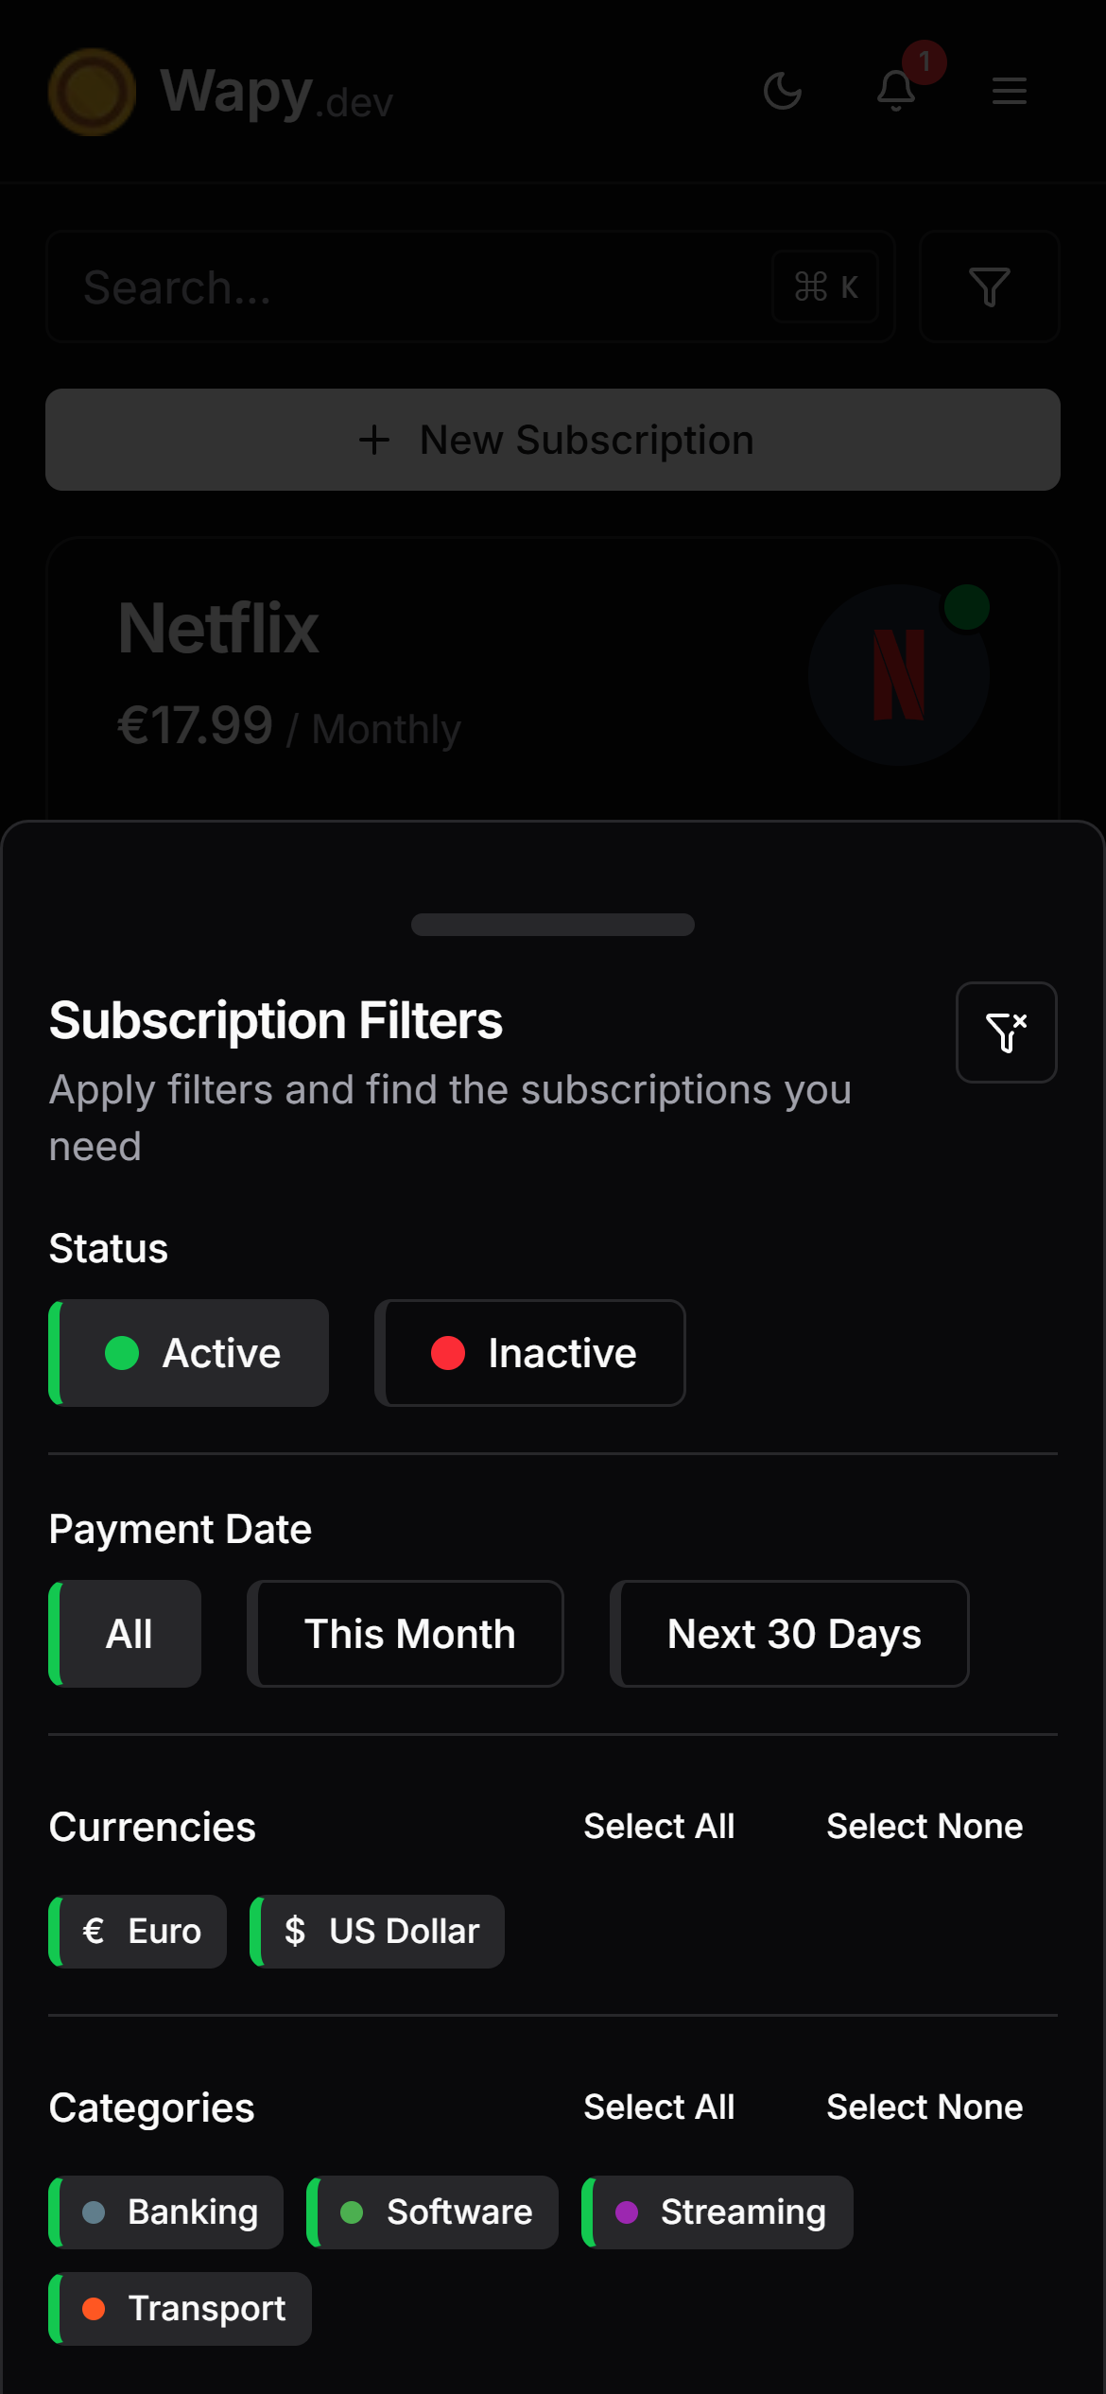Click the Cmd K shortcut badge
Image resolution: width=1106 pixels, height=2394 pixels.
(x=825, y=286)
